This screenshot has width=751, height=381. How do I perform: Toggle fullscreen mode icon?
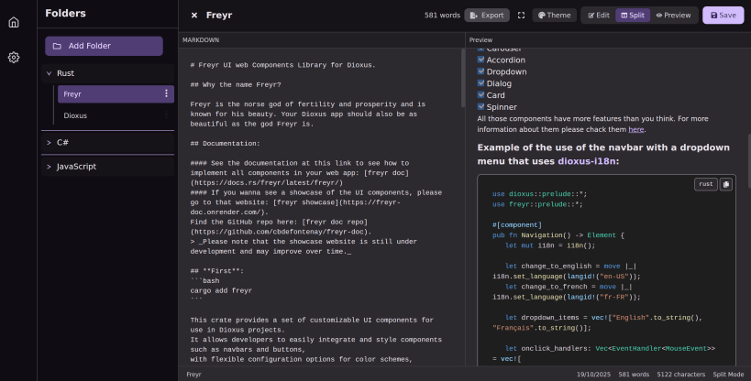pos(522,16)
